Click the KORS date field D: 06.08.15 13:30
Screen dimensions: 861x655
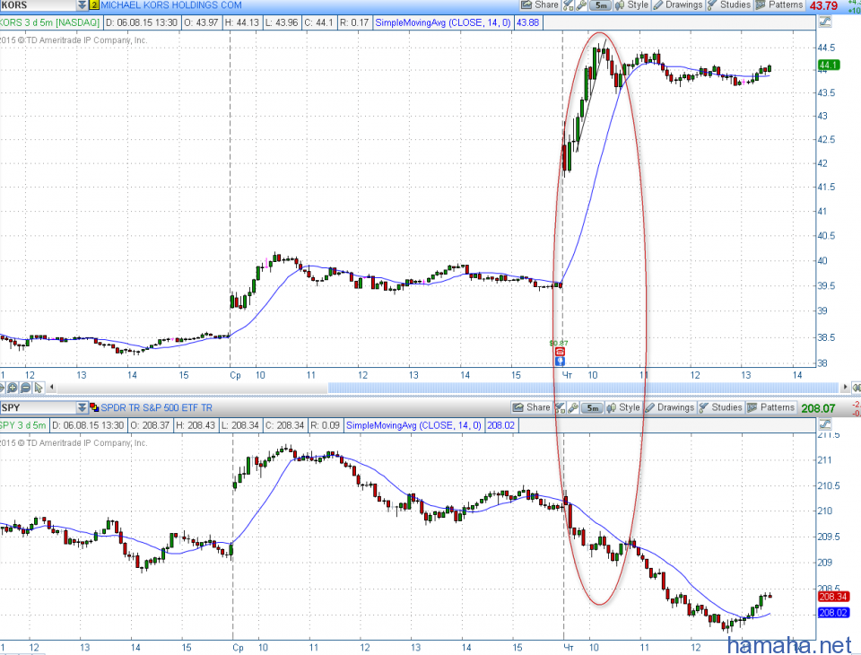click(x=142, y=22)
